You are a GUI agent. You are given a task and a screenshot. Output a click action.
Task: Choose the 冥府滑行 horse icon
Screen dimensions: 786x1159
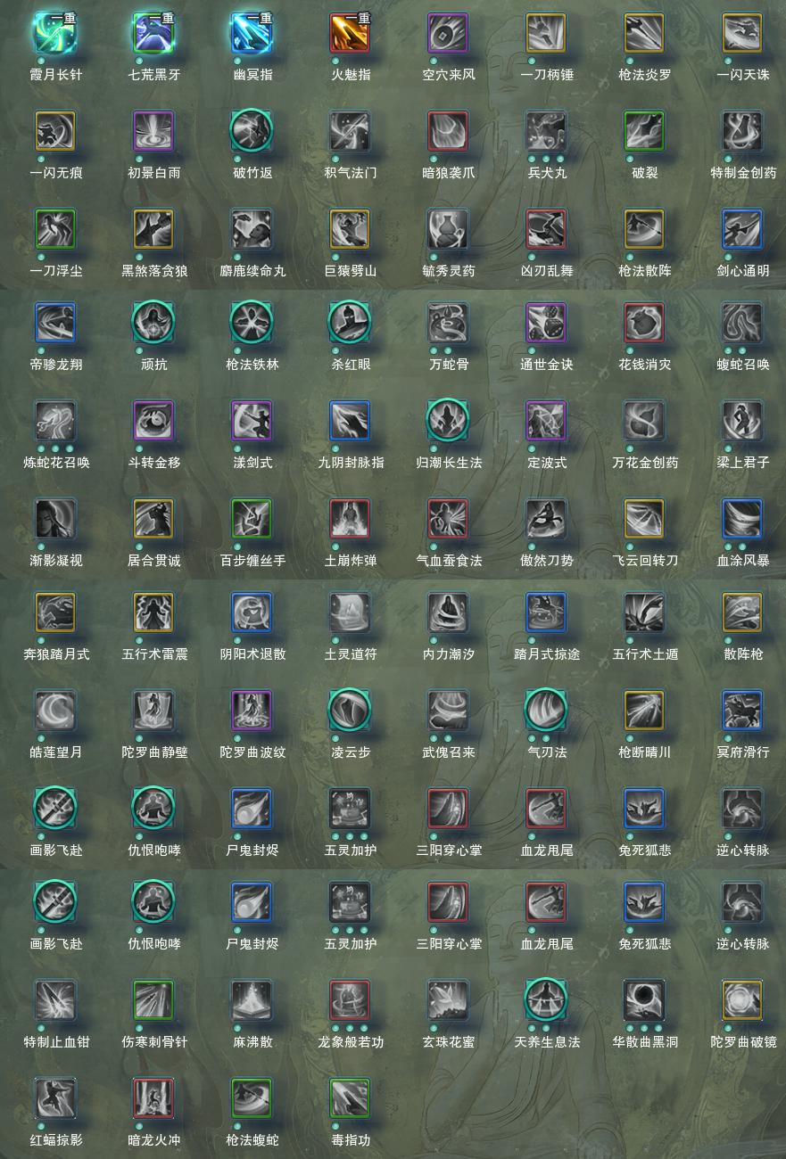[x=742, y=711]
